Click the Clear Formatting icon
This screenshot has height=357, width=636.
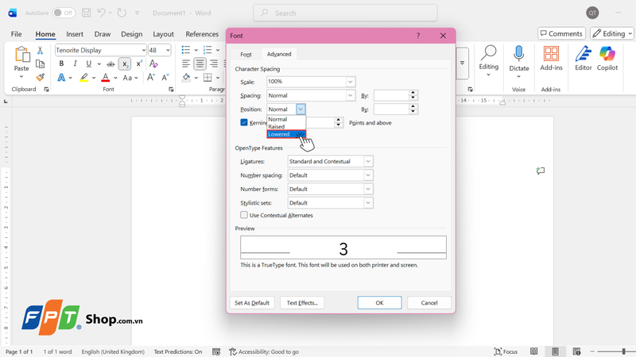pyautogui.click(x=153, y=63)
